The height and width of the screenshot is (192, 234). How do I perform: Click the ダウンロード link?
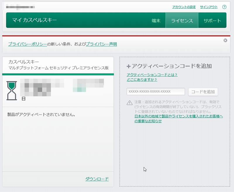click(x=97, y=179)
